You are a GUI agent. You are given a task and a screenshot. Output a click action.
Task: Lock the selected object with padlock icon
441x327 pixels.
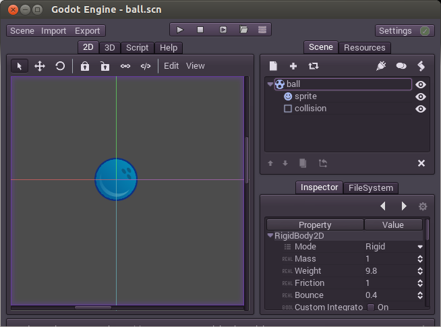pyautogui.click(x=85, y=66)
